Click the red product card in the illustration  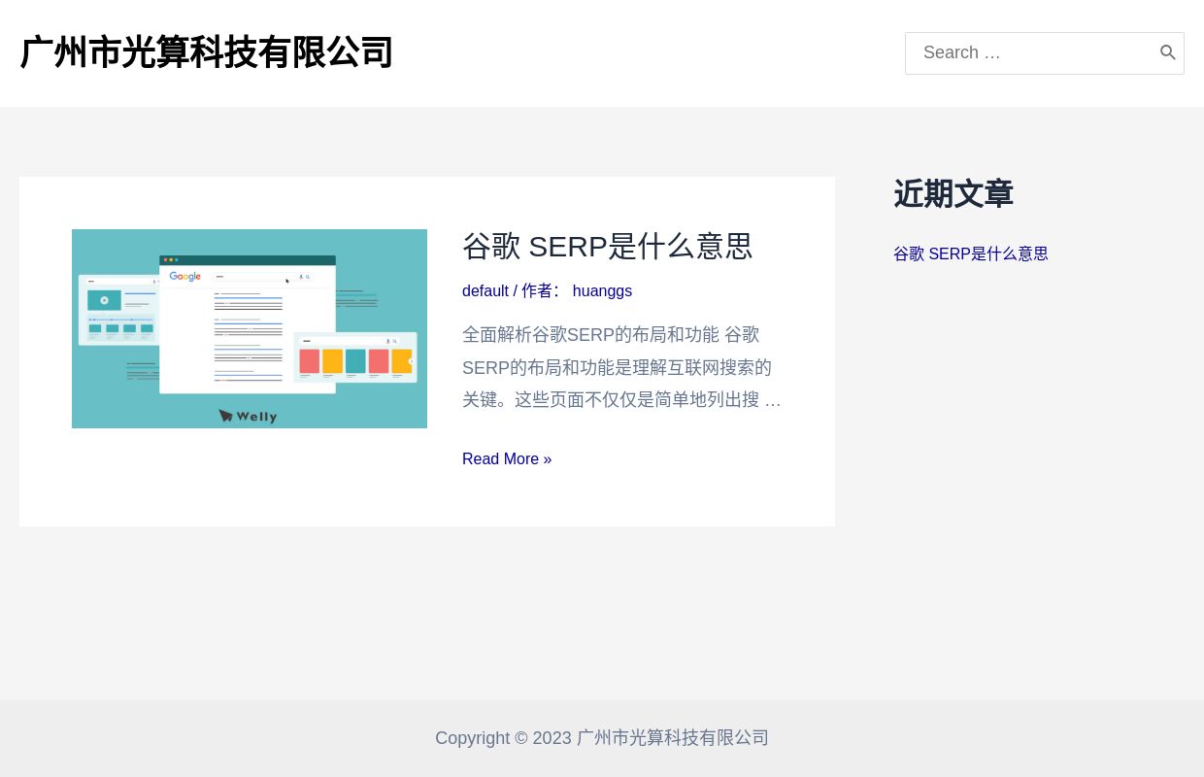coord(310,361)
